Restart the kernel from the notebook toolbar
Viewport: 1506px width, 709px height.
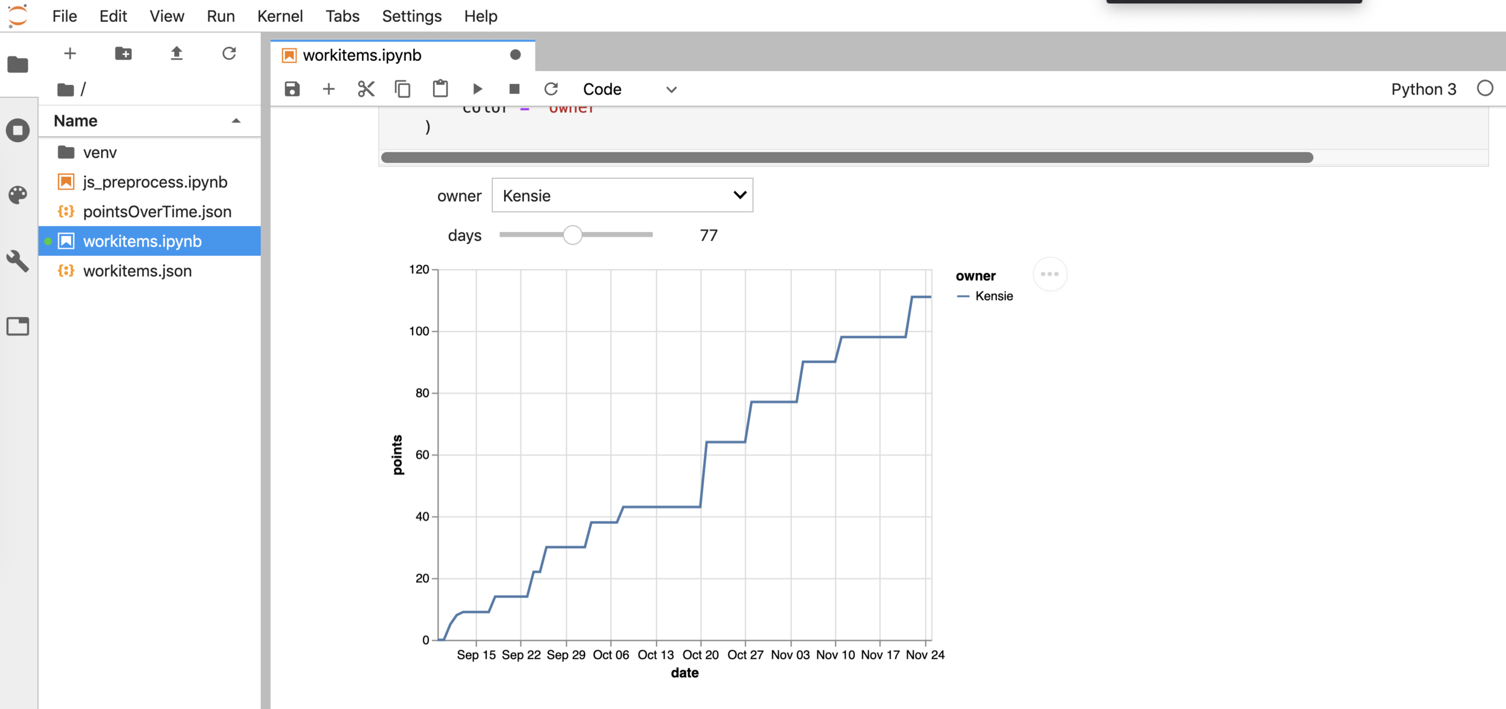point(551,89)
